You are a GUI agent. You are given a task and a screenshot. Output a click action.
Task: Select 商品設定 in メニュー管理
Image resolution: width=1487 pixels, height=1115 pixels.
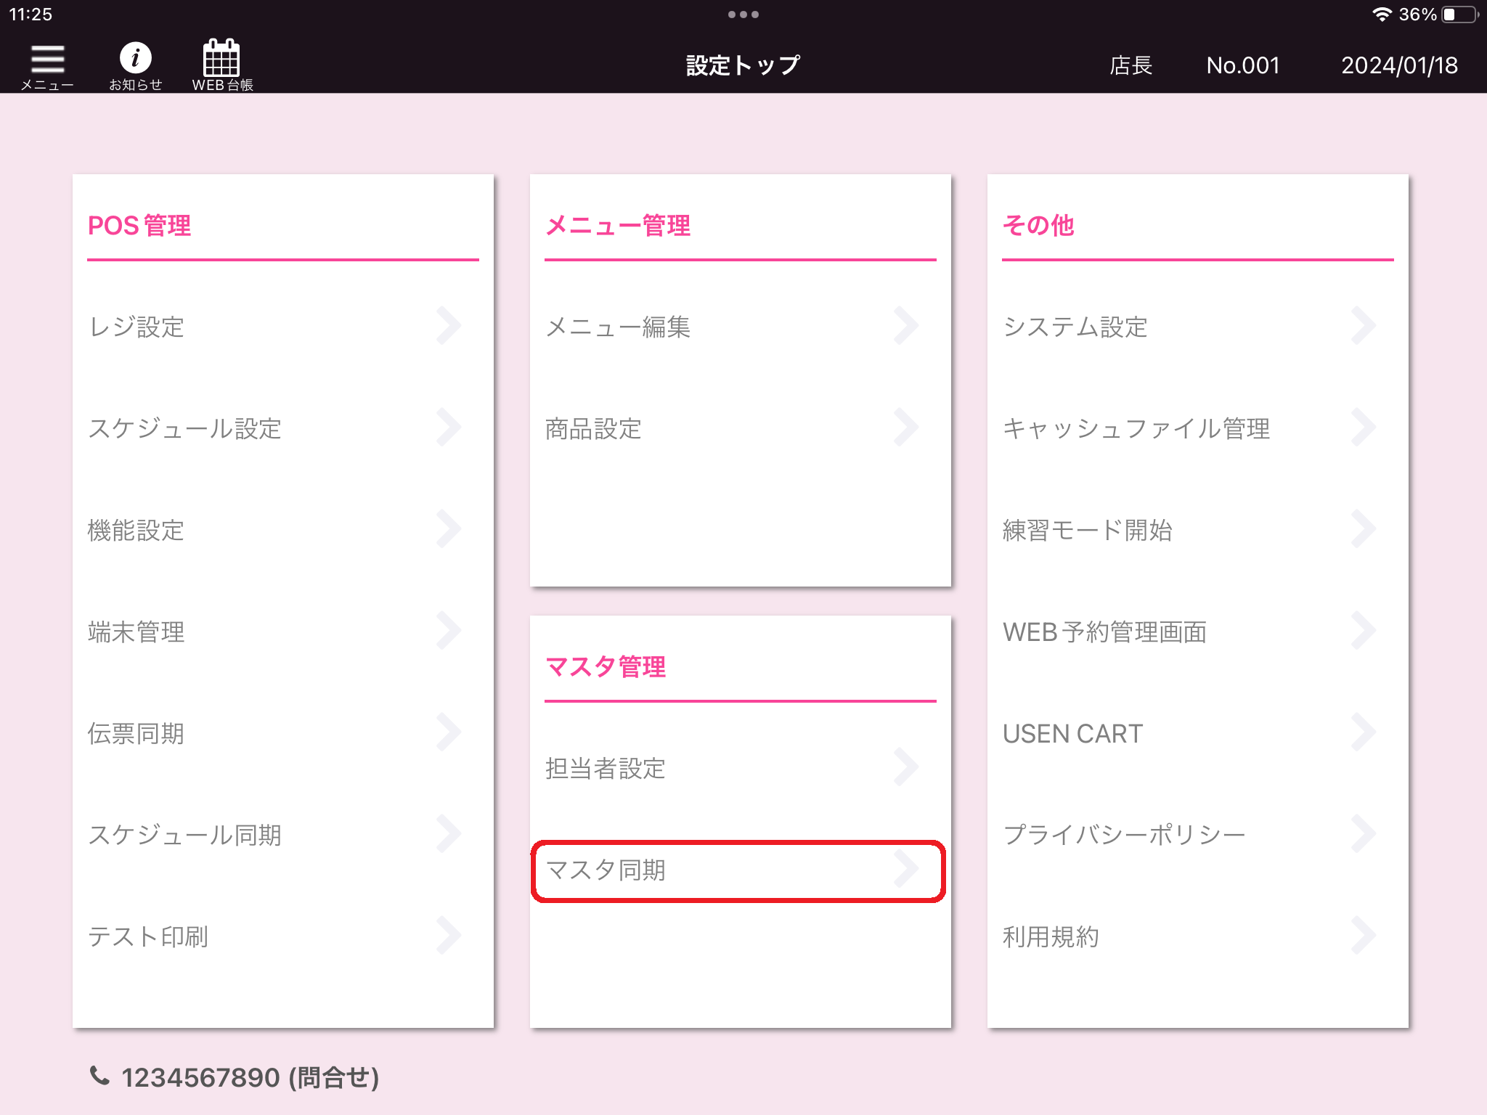[593, 428]
